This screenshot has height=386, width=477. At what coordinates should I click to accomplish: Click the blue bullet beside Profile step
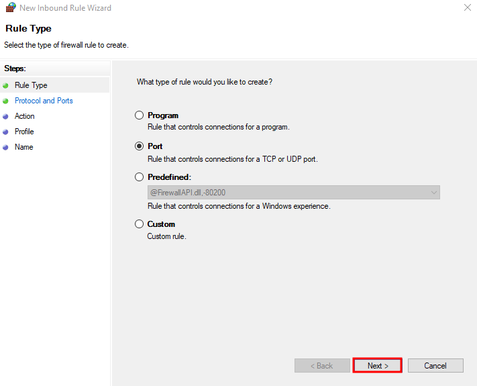6,132
